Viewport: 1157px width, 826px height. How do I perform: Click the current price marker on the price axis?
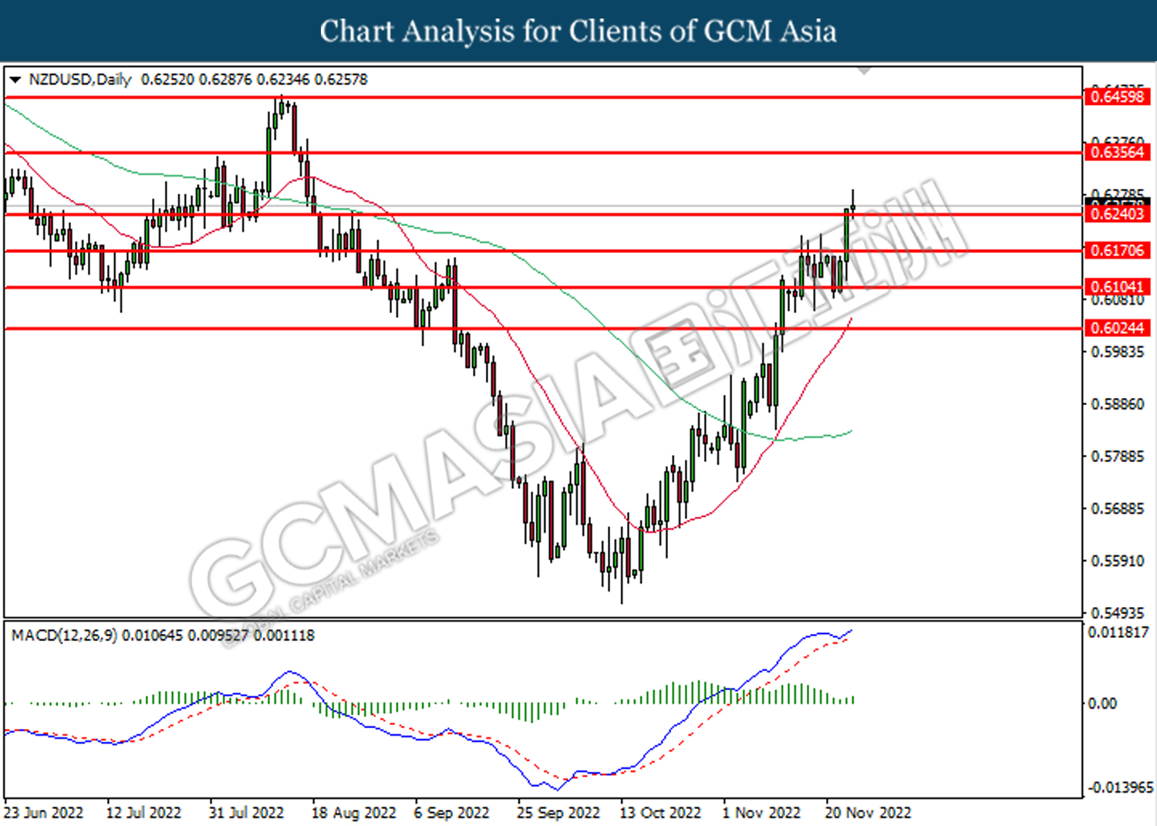[x=1117, y=203]
